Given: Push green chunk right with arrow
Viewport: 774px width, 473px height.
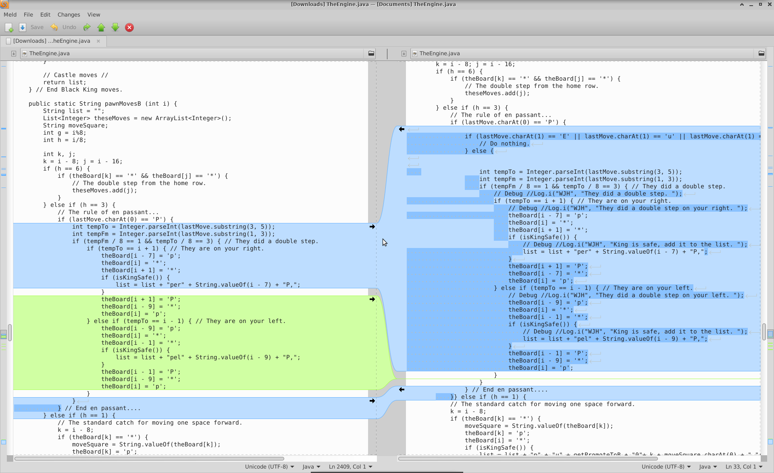Looking at the screenshot, I should [372, 299].
